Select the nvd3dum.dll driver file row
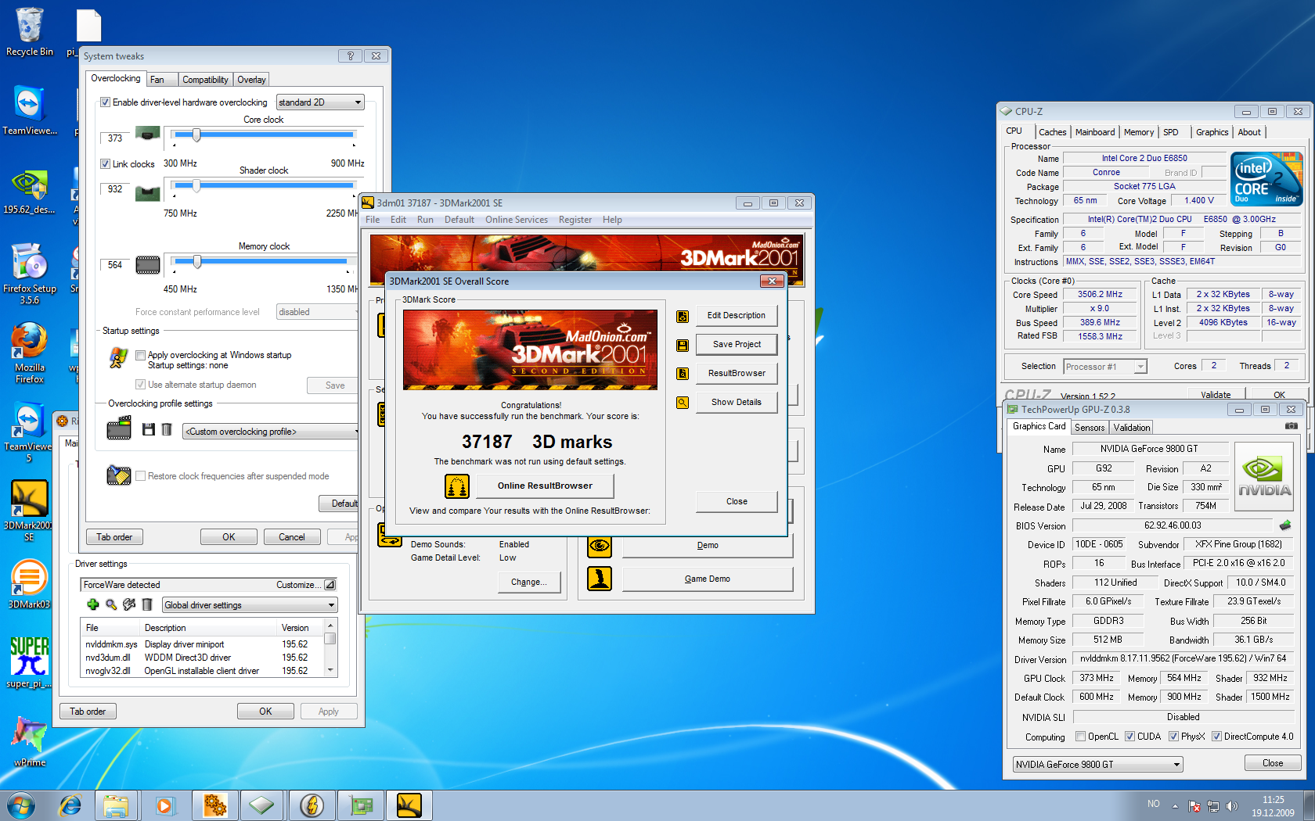 pyautogui.click(x=201, y=658)
